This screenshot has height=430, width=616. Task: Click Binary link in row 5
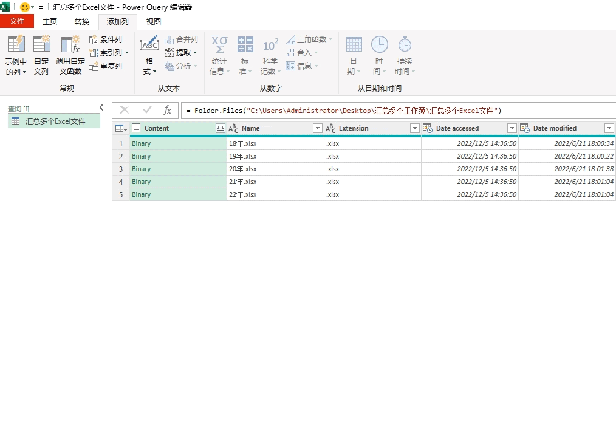coord(141,194)
